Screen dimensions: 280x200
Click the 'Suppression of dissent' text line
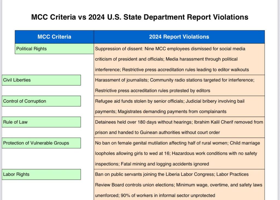pyautogui.click(x=170, y=49)
